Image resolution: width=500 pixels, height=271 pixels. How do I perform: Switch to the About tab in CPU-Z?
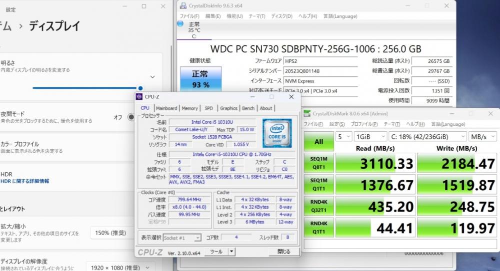coord(265,108)
